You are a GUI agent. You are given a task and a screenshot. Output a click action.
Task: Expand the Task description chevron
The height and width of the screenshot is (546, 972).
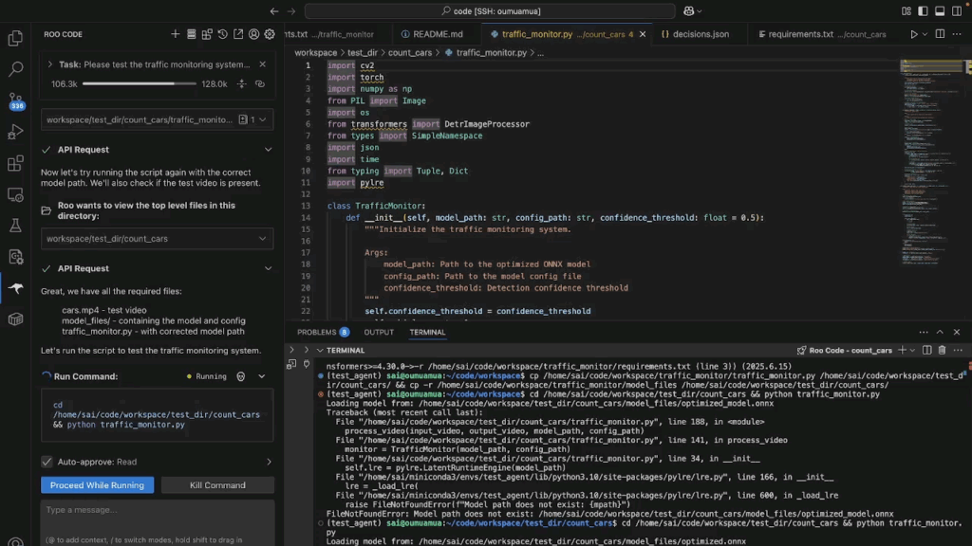pyautogui.click(x=49, y=64)
